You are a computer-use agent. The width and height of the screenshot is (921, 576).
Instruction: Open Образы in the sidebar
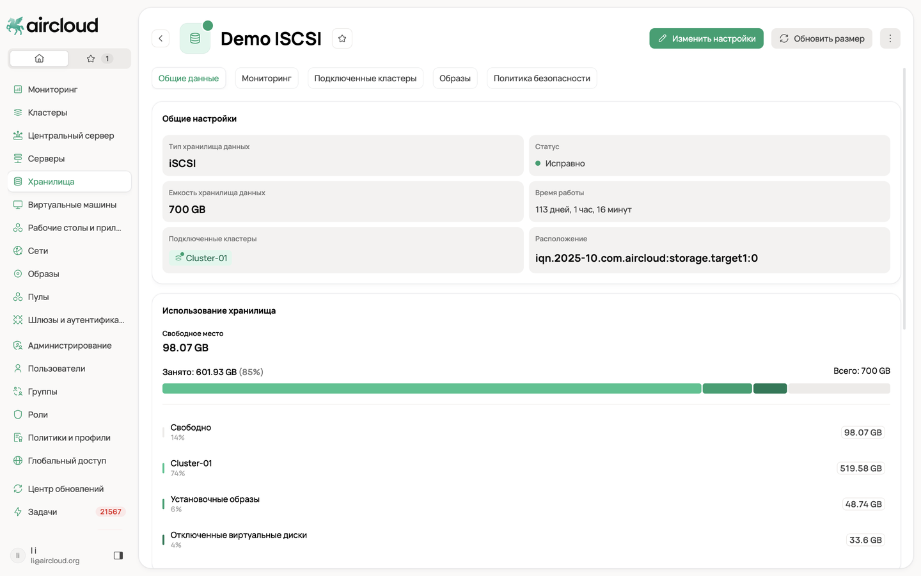point(69,274)
